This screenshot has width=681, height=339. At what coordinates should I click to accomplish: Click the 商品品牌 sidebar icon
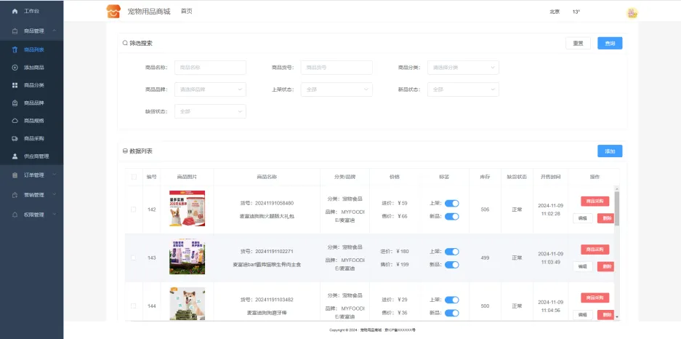point(15,103)
